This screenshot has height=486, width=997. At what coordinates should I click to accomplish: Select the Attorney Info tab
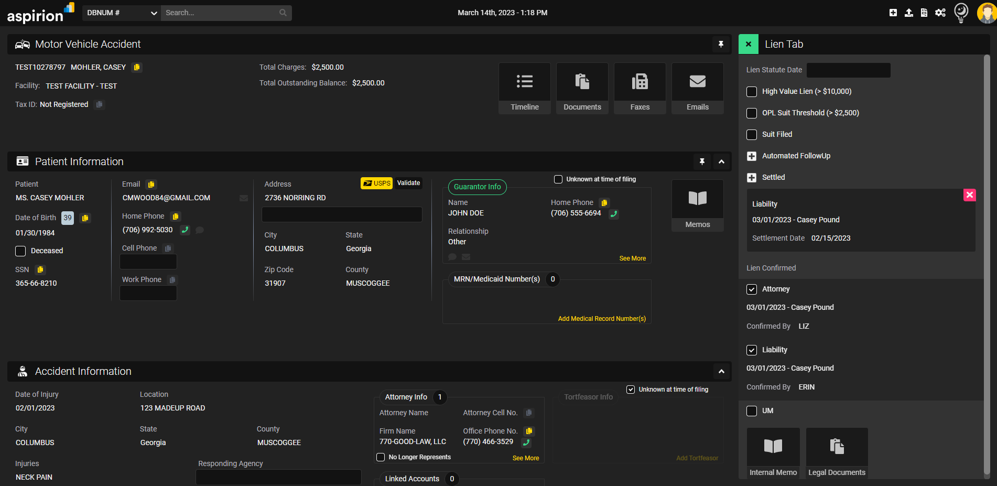406,397
